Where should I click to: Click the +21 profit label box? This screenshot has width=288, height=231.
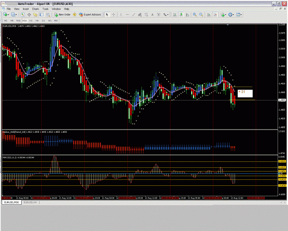(x=245, y=93)
